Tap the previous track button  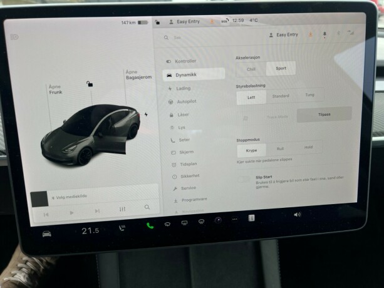[x=46, y=215]
